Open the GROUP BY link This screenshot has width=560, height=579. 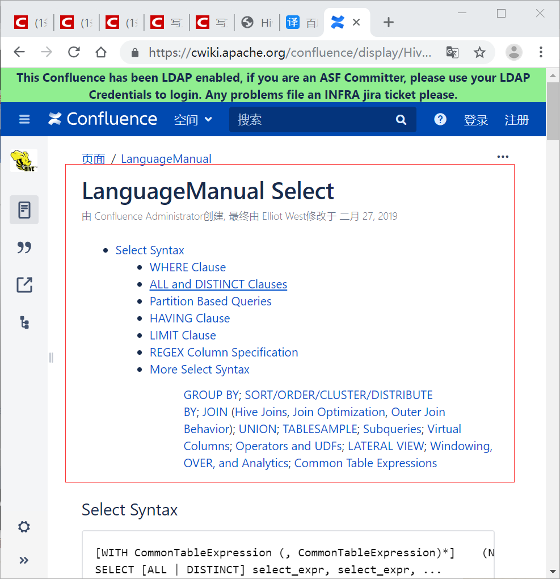tap(211, 395)
